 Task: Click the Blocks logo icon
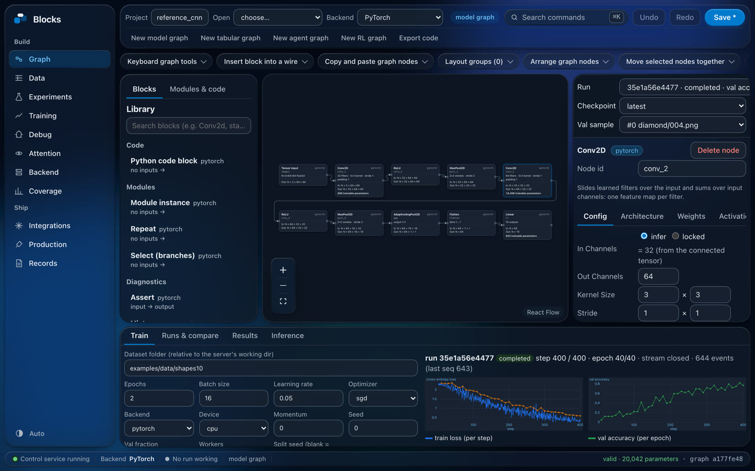(x=20, y=19)
